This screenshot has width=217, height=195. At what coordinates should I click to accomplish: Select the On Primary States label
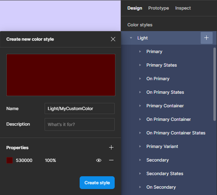(165, 92)
